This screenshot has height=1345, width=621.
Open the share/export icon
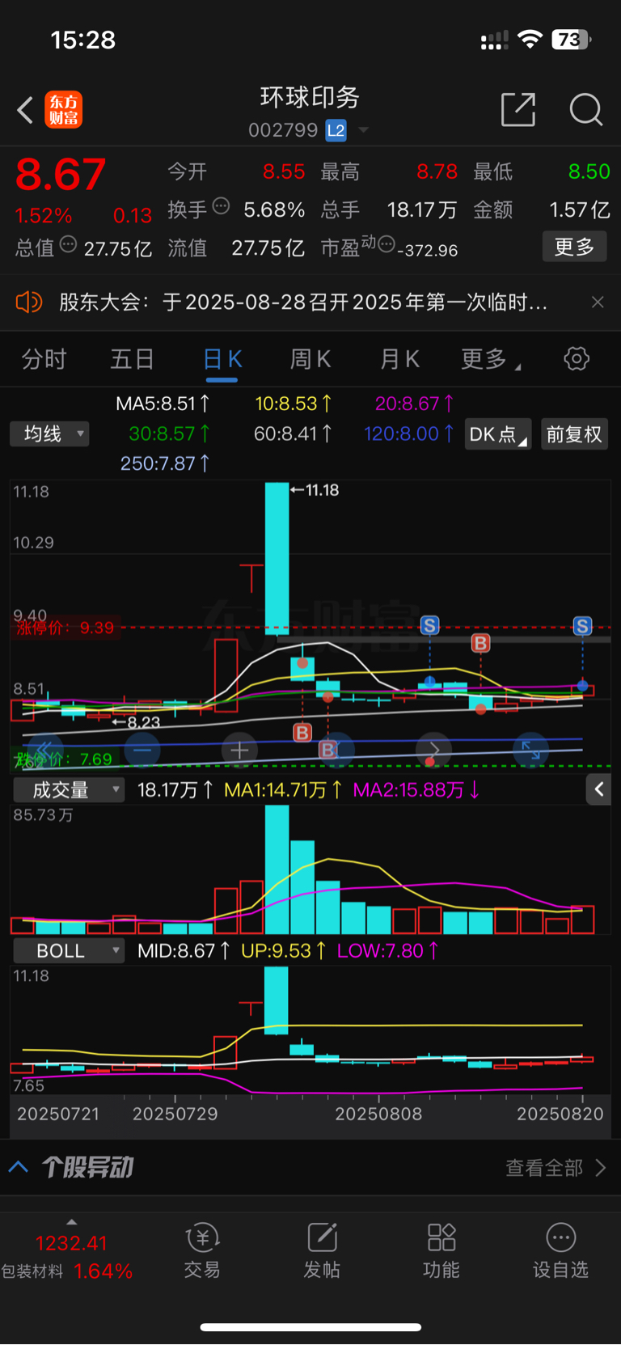(518, 109)
